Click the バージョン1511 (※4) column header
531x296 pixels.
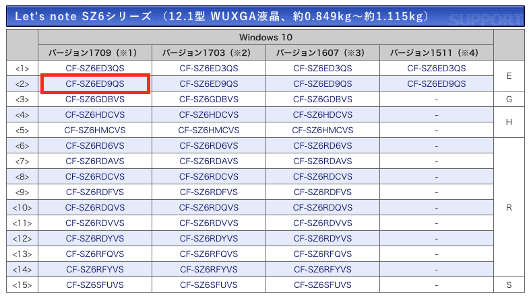pyautogui.click(x=436, y=52)
